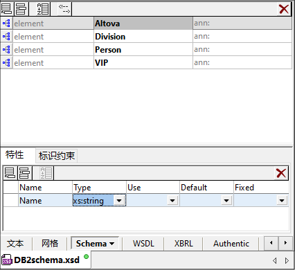Click the insert element icon in top toolbar
Screen dimensions: 295x270
pos(21,9)
